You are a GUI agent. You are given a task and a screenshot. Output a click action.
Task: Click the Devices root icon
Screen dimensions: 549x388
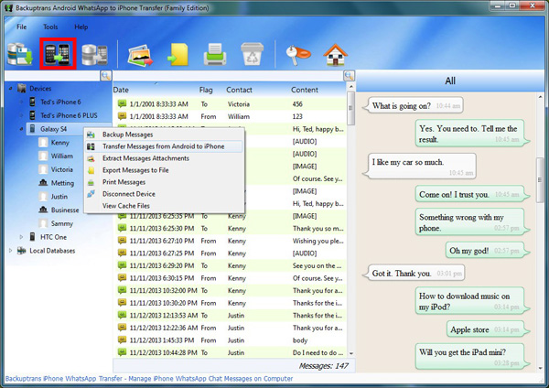tap(22, 88)
